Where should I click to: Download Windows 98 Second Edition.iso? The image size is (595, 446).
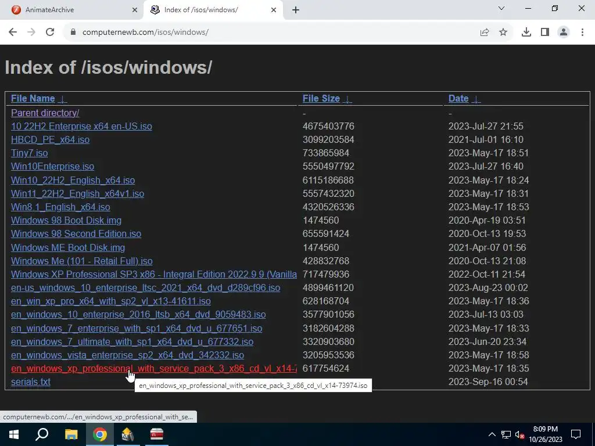[x=76, y=233]
